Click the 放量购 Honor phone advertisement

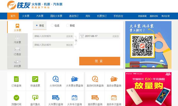point(148,89)
